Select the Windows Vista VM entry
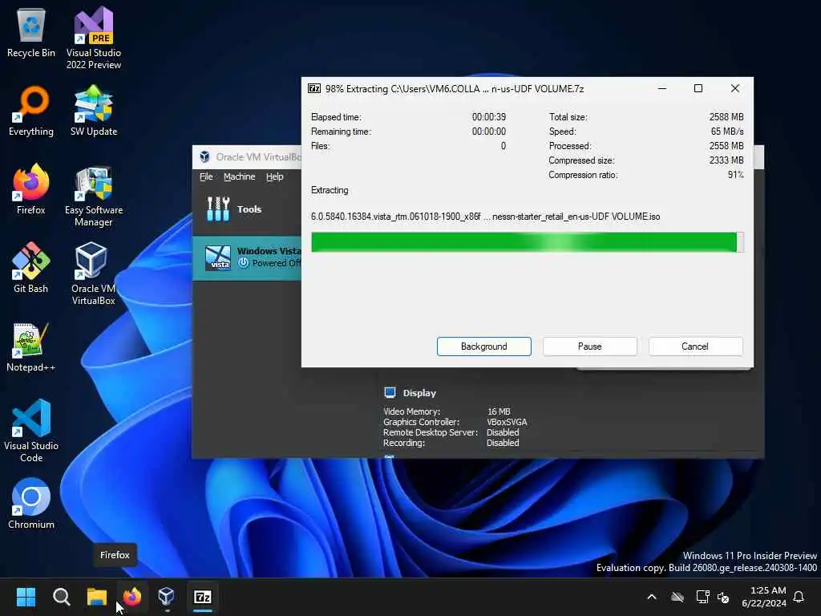 point(247,257)
